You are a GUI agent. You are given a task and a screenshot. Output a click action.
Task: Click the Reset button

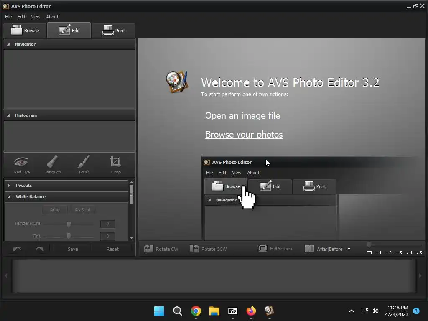click(x=112, y=249)
